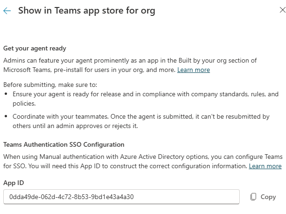
Task: Click 'Before submitting, make sure to:' text
Action: [x=50, y=85]
